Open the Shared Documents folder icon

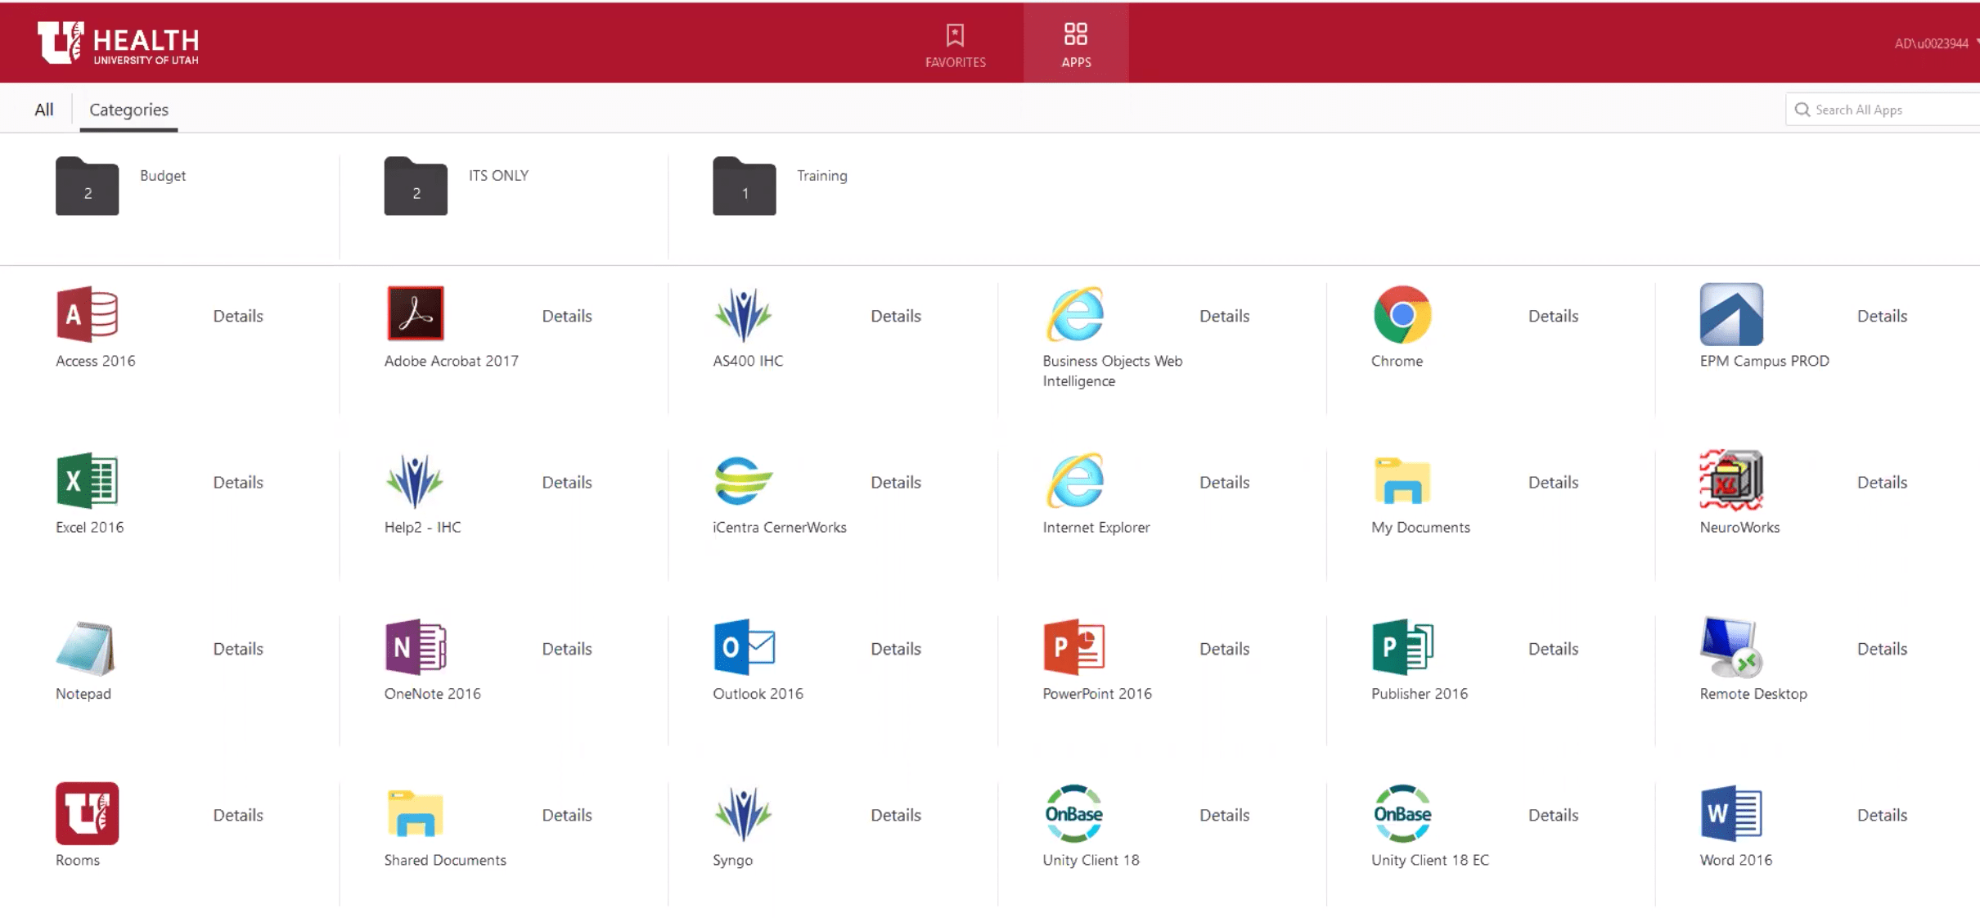point(416,813)
